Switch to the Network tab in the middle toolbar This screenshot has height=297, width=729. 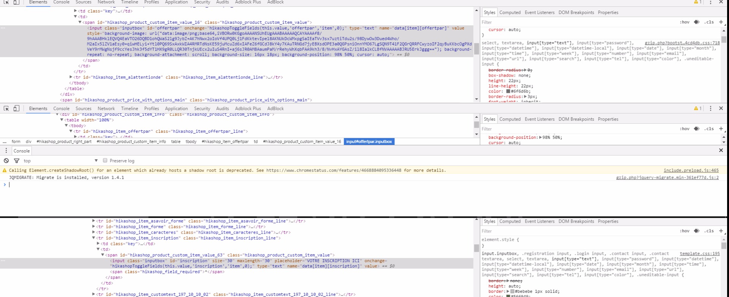click(106, 108)
